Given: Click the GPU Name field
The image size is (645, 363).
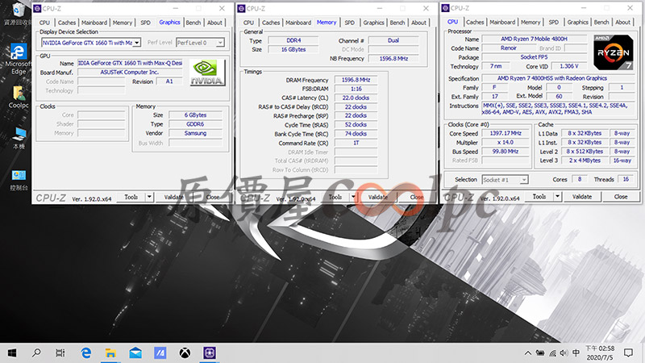Looking at the screenshot, I should [130, 63].
